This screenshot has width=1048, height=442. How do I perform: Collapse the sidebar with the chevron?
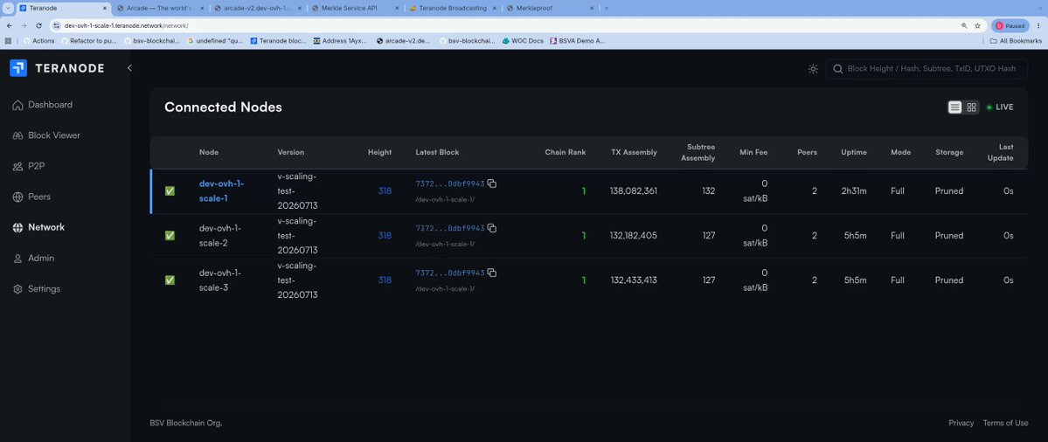coord(129,68)
